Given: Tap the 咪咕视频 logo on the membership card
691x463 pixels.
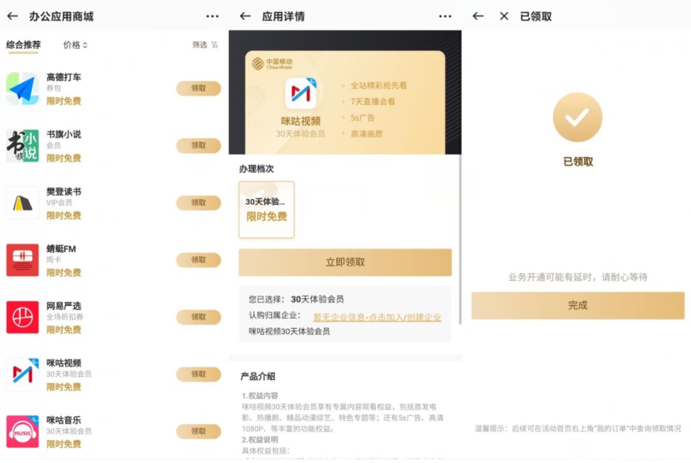Looking at the screenshot, I should click(x=301, y=93).
